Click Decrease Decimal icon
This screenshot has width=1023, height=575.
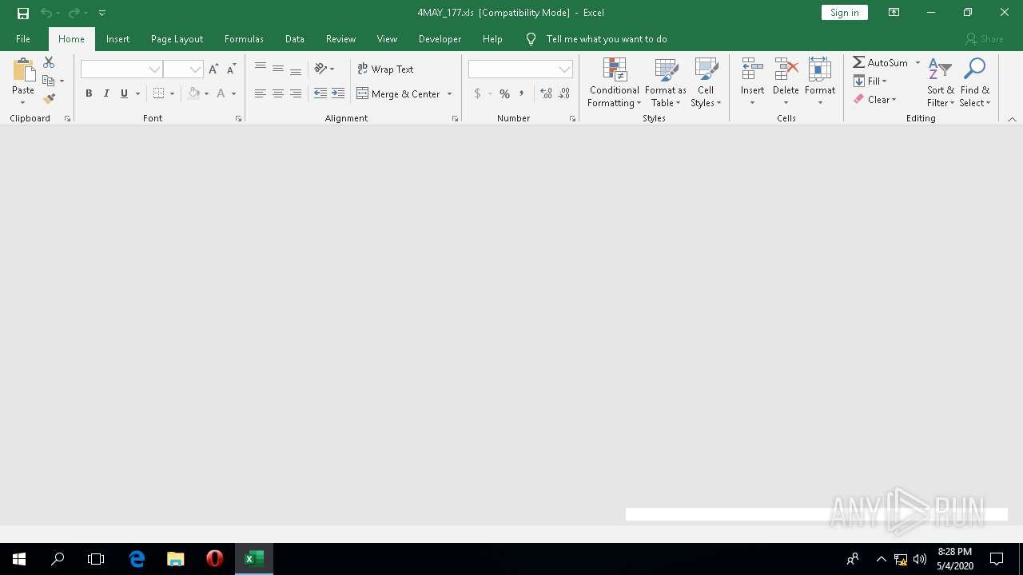(564, 93)
